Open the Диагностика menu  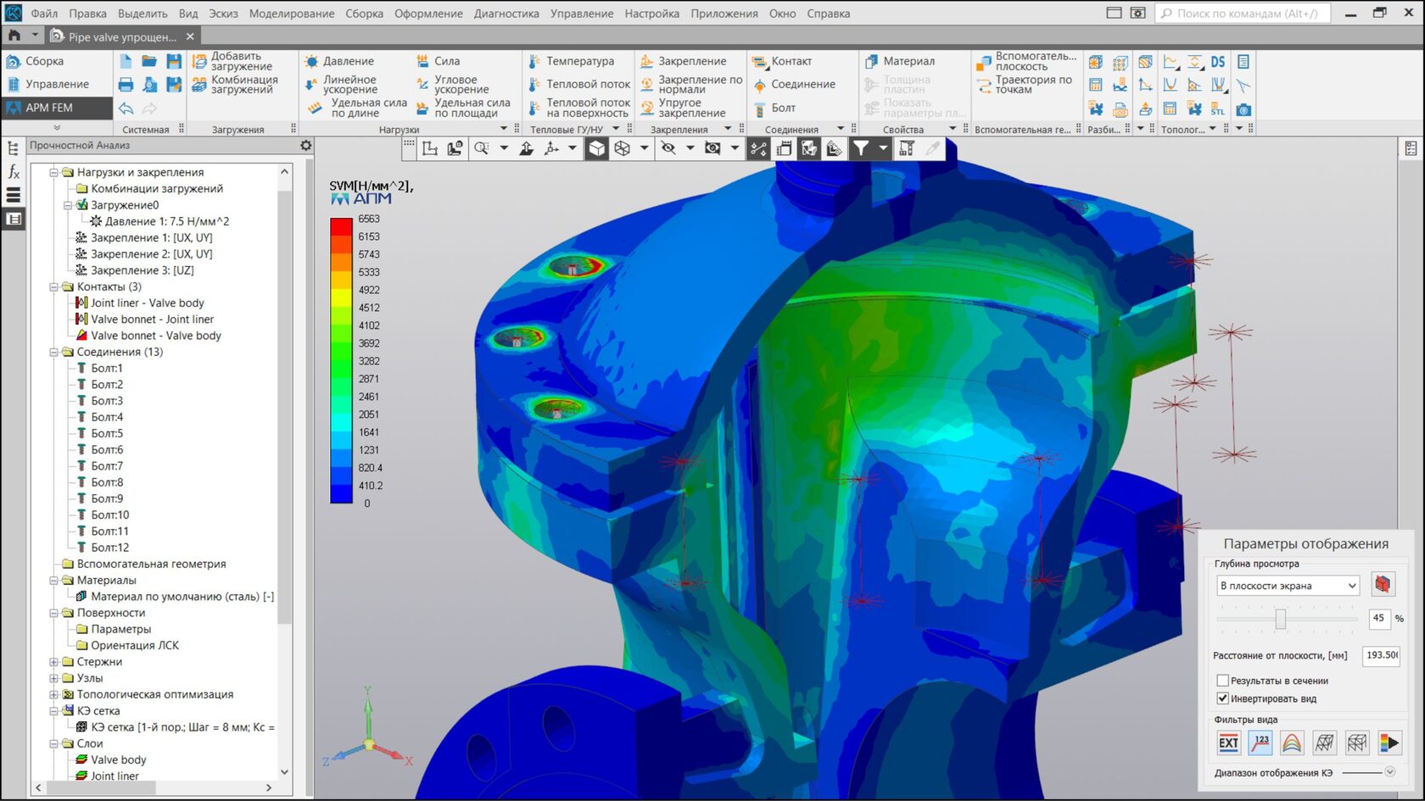point(506,14)
